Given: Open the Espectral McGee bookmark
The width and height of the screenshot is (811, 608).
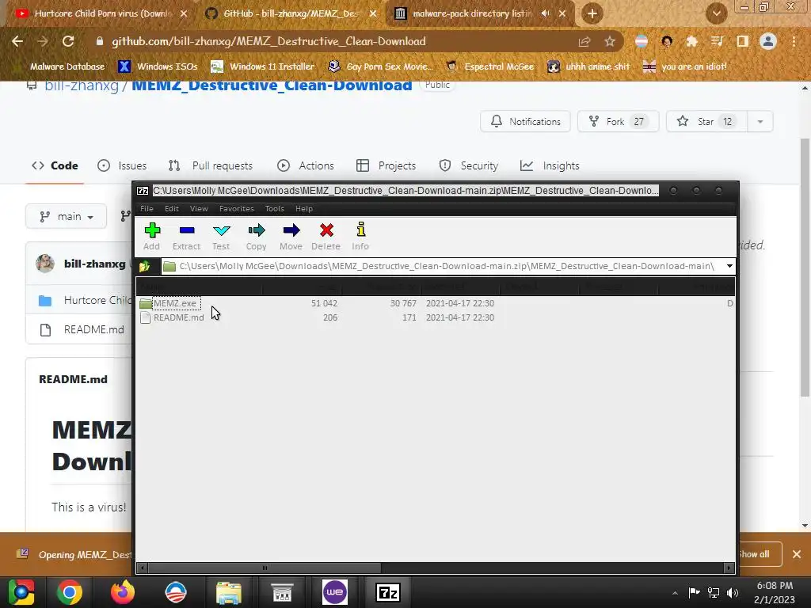Looking at the screenshot, I should tap(489, 66).
